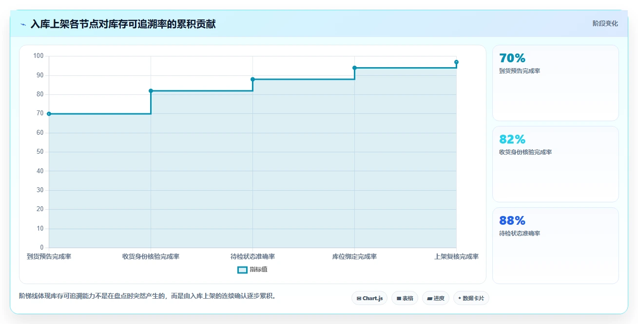Click the y-axis tick label 0
The height and width of the screenshot is (324, 638).
tap(42, 248)
